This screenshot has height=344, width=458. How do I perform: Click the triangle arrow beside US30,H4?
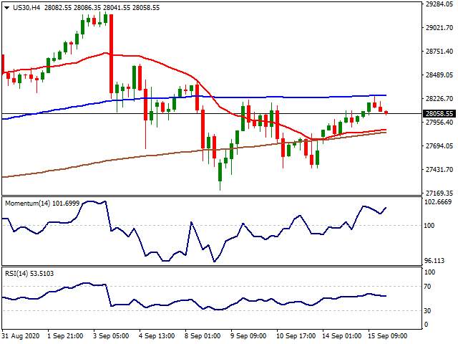pos(6,8)
